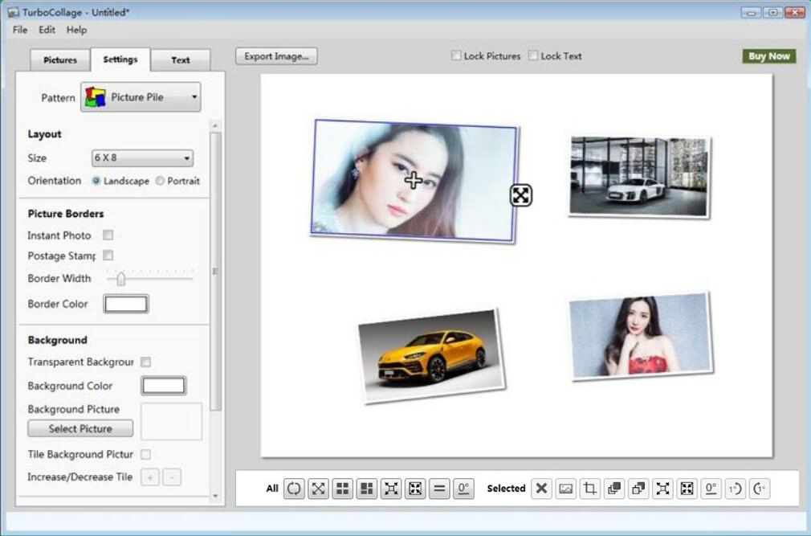Toggle the Lock Pictures checkbox
Viewport: 811px width, 536px height.
(x=456, y=56)
